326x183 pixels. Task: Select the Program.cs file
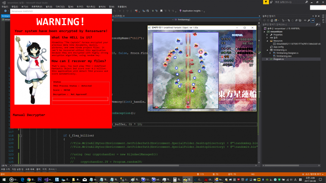coord(278,59)
